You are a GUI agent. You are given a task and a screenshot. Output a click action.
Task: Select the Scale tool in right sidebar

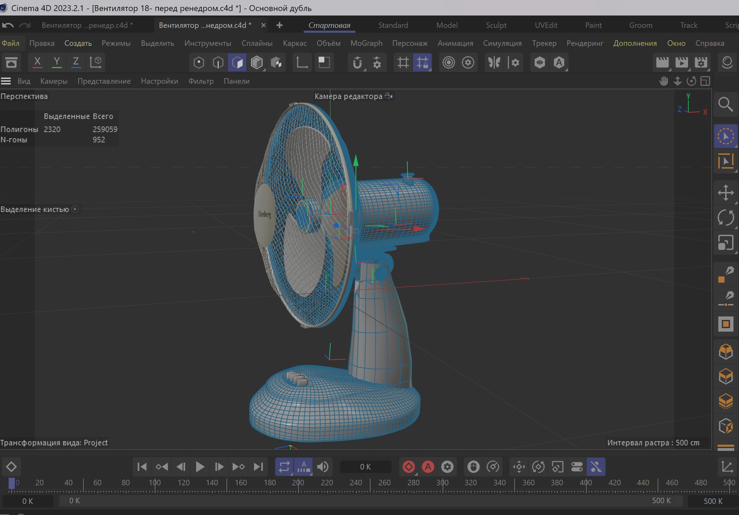pyautogui.click(x=726, y=242)
